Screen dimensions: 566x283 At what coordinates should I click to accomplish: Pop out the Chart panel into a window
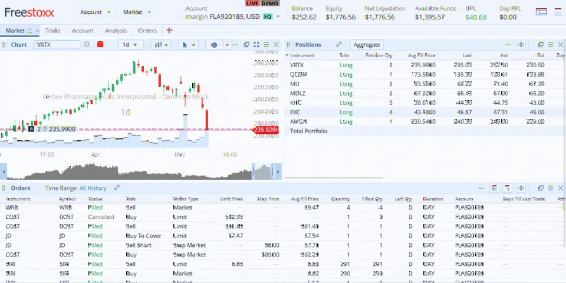(x=246, y=45)
